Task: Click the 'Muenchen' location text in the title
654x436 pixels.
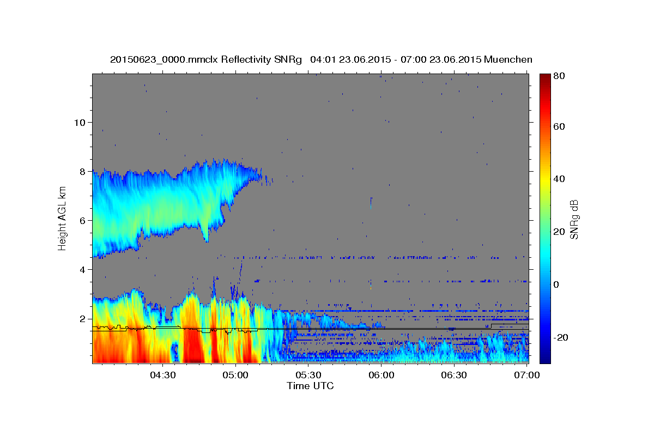Action: tap(508, 59)
